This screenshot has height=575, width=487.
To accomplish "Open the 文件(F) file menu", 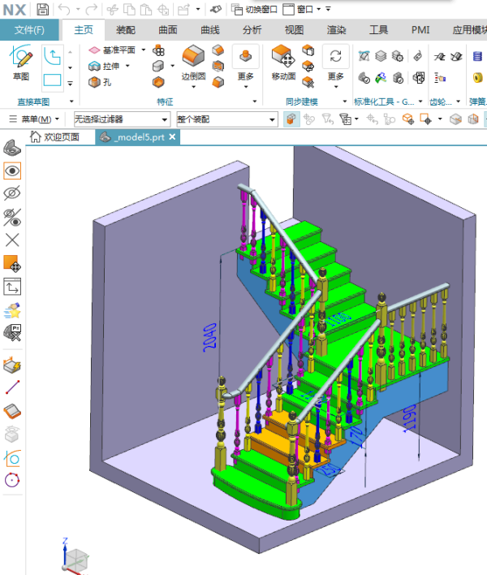I will click(x=29, y=30).
